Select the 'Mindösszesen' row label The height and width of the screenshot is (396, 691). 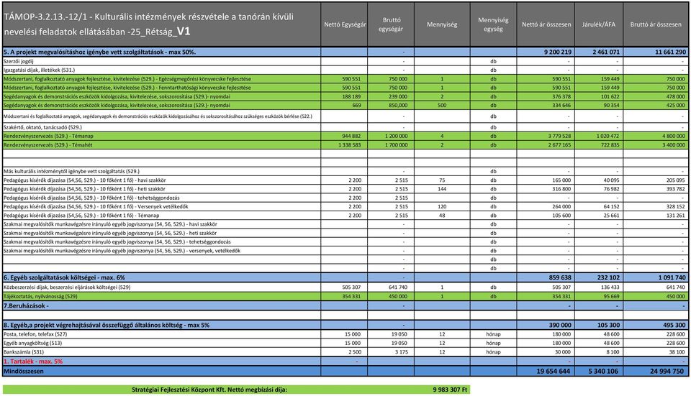(x=23, y=371)
